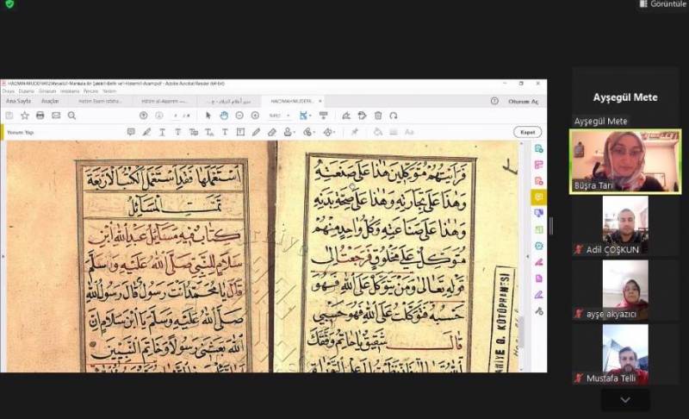
Task: Select the highlighter pen tool
Action: (x=146, y=132)
